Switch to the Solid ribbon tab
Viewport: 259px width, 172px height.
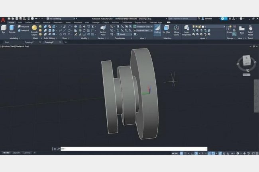pyautogui.click(x=20, y=22)
